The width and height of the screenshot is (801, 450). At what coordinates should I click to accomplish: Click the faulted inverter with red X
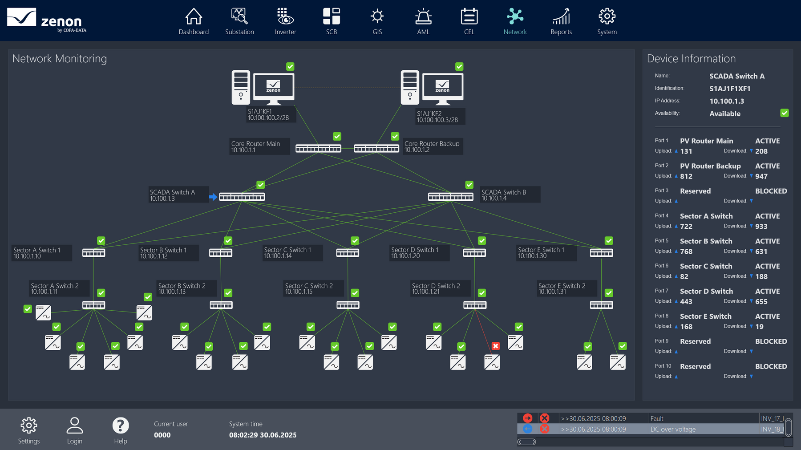point(492,362)
